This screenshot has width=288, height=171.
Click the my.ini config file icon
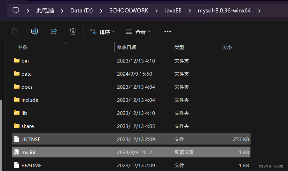[16, 152]
